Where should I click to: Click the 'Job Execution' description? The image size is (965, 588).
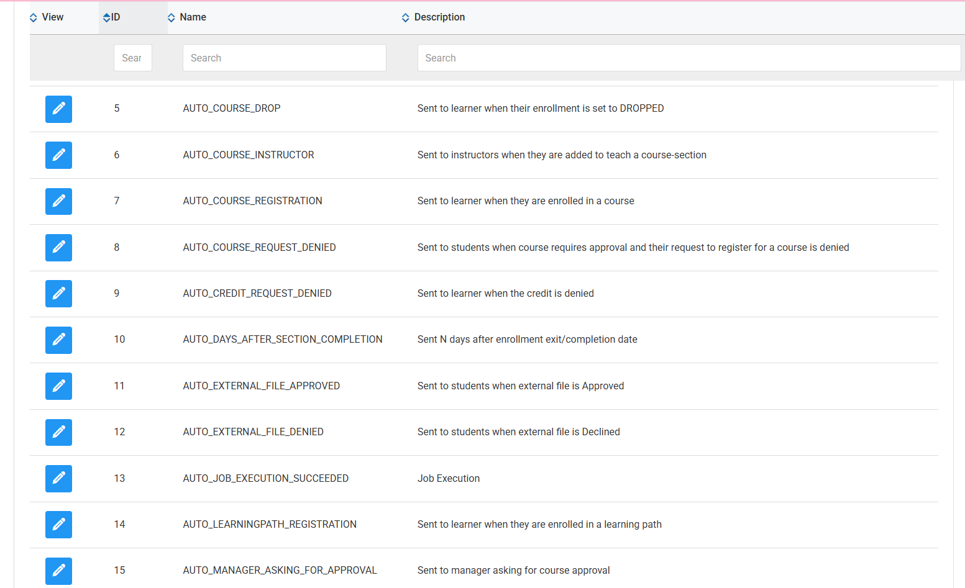449,479
